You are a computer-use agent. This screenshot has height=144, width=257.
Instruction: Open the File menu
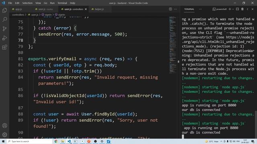pyautogui.click(x=10, y=3)
